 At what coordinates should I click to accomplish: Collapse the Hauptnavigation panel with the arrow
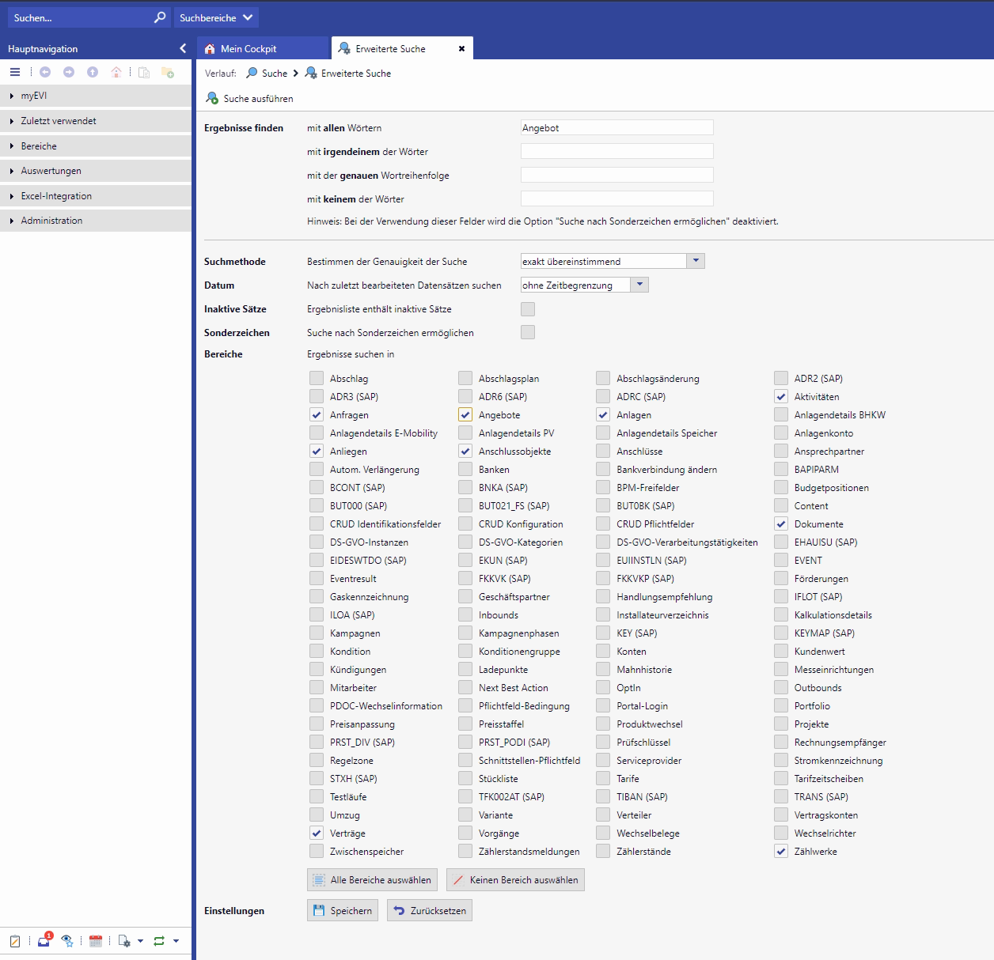183,48
